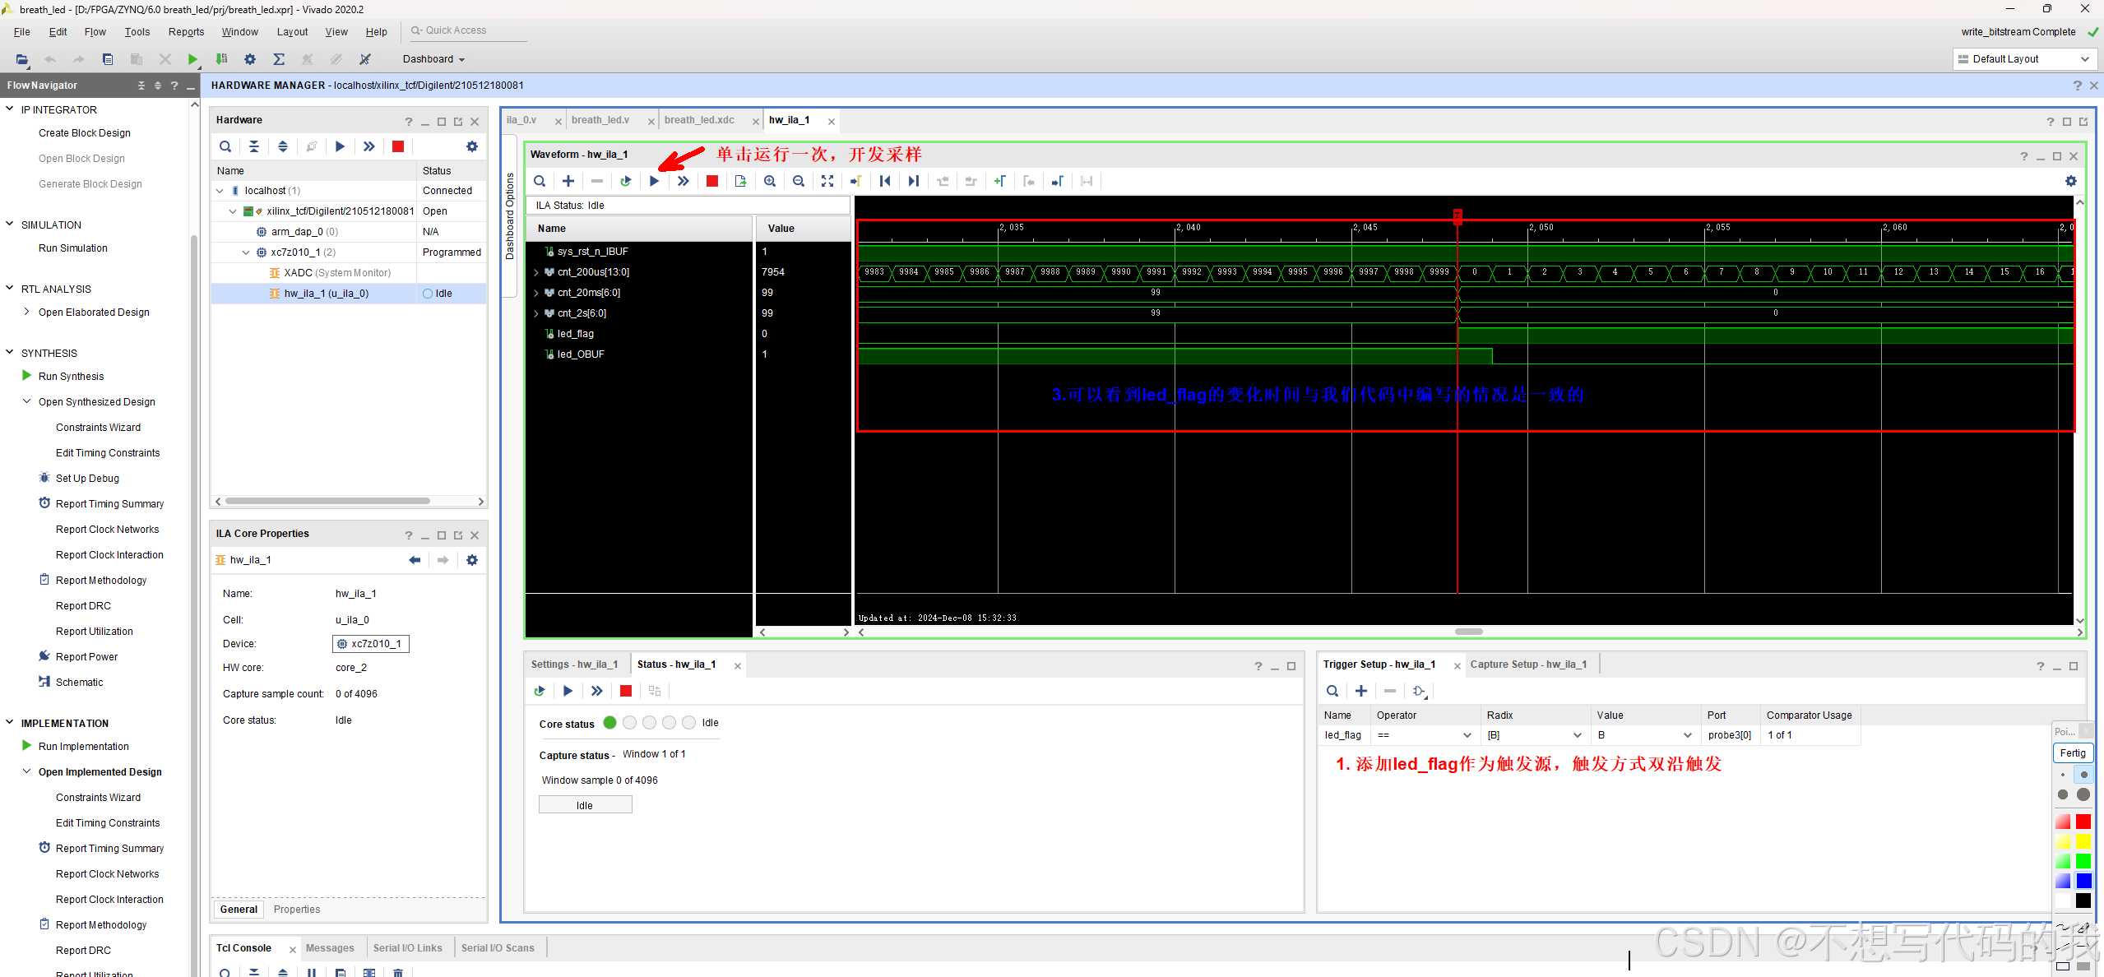Viewport: 2104px width, 977px height.
Task: Click Run trigger immediate double-arrow in waveform toolbar
Action: (x=683, y=181)
